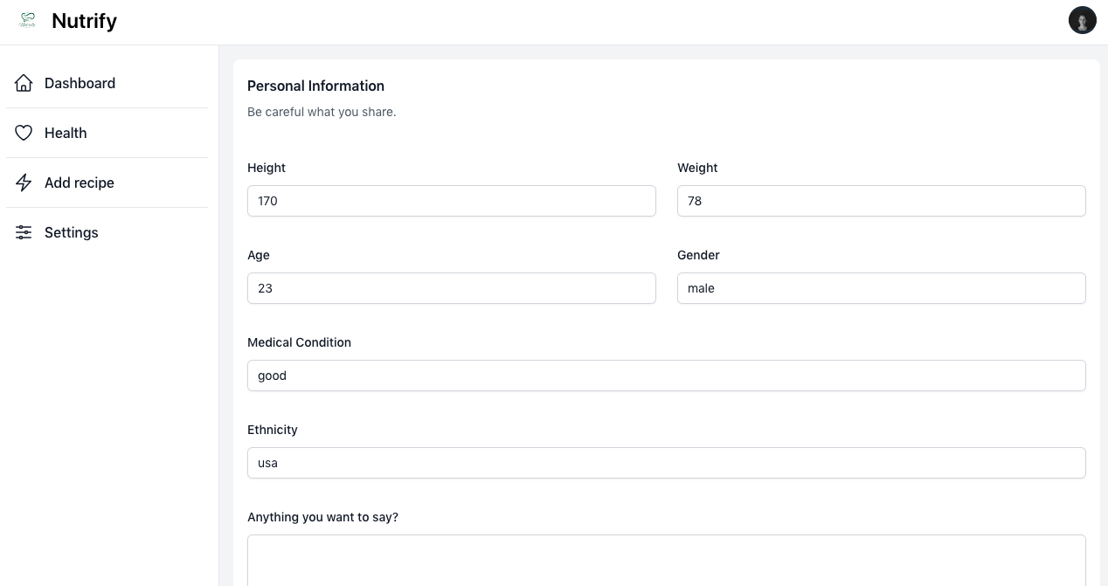Click the Nutrify brand title
Image resolution: width=1108 pixels, height=586 pixels.
(x=84, y=21)
